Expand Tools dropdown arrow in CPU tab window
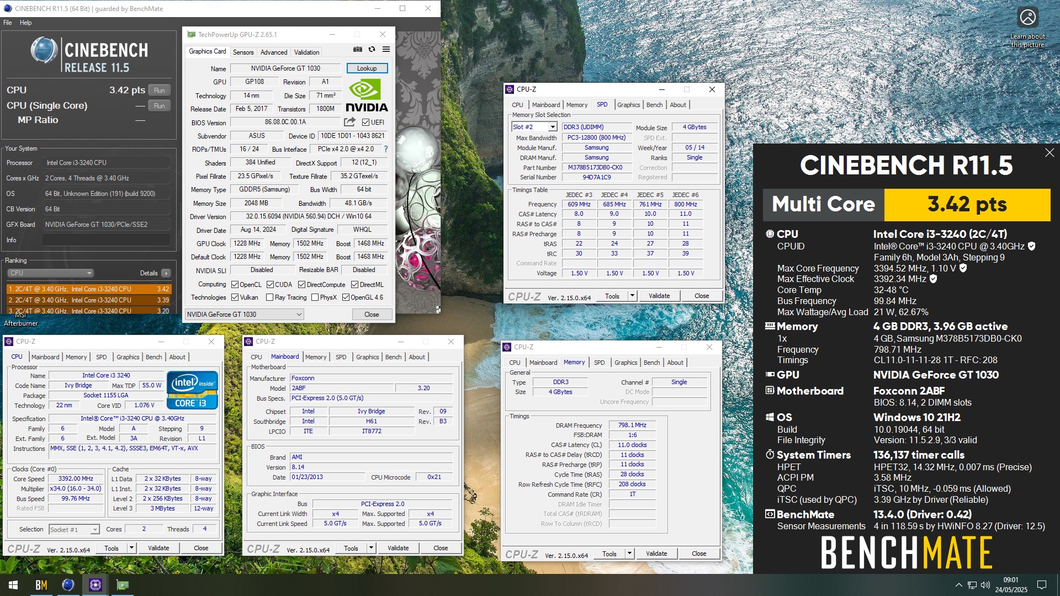Image resolution: width=1060 pixels, height=596 pixels. tap(131, 548)
